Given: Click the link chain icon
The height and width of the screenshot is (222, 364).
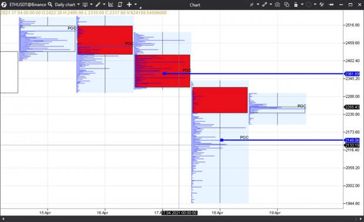Looking at the screenshot, I should pos(264,5).
